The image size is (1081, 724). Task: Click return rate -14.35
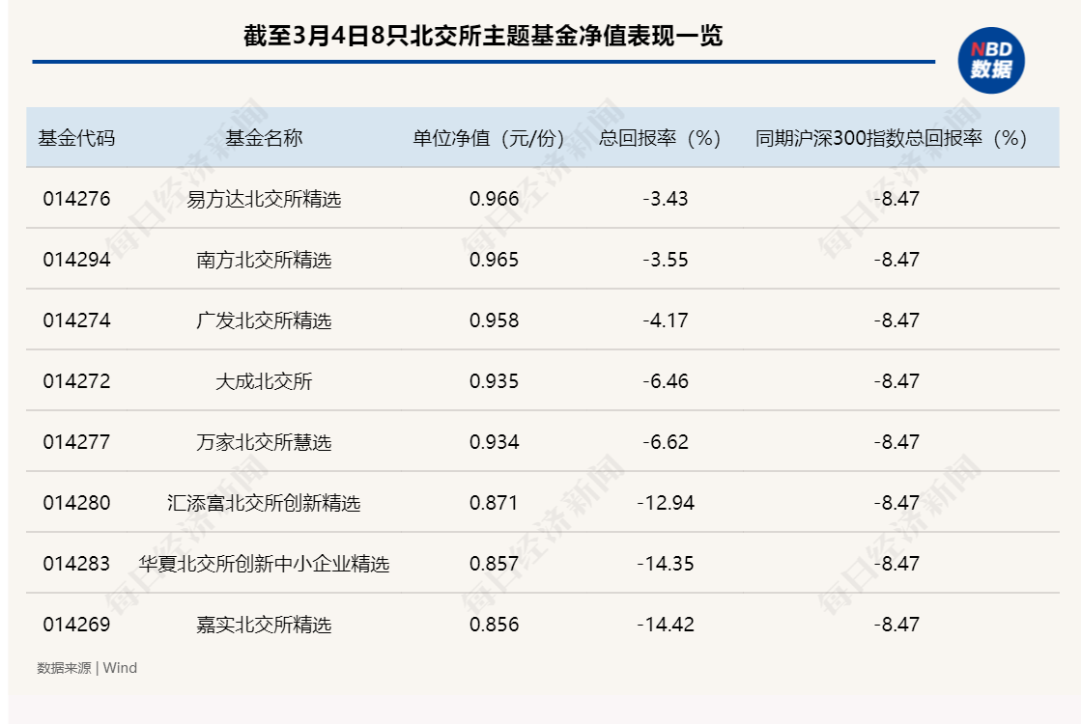tap(666, 564)
